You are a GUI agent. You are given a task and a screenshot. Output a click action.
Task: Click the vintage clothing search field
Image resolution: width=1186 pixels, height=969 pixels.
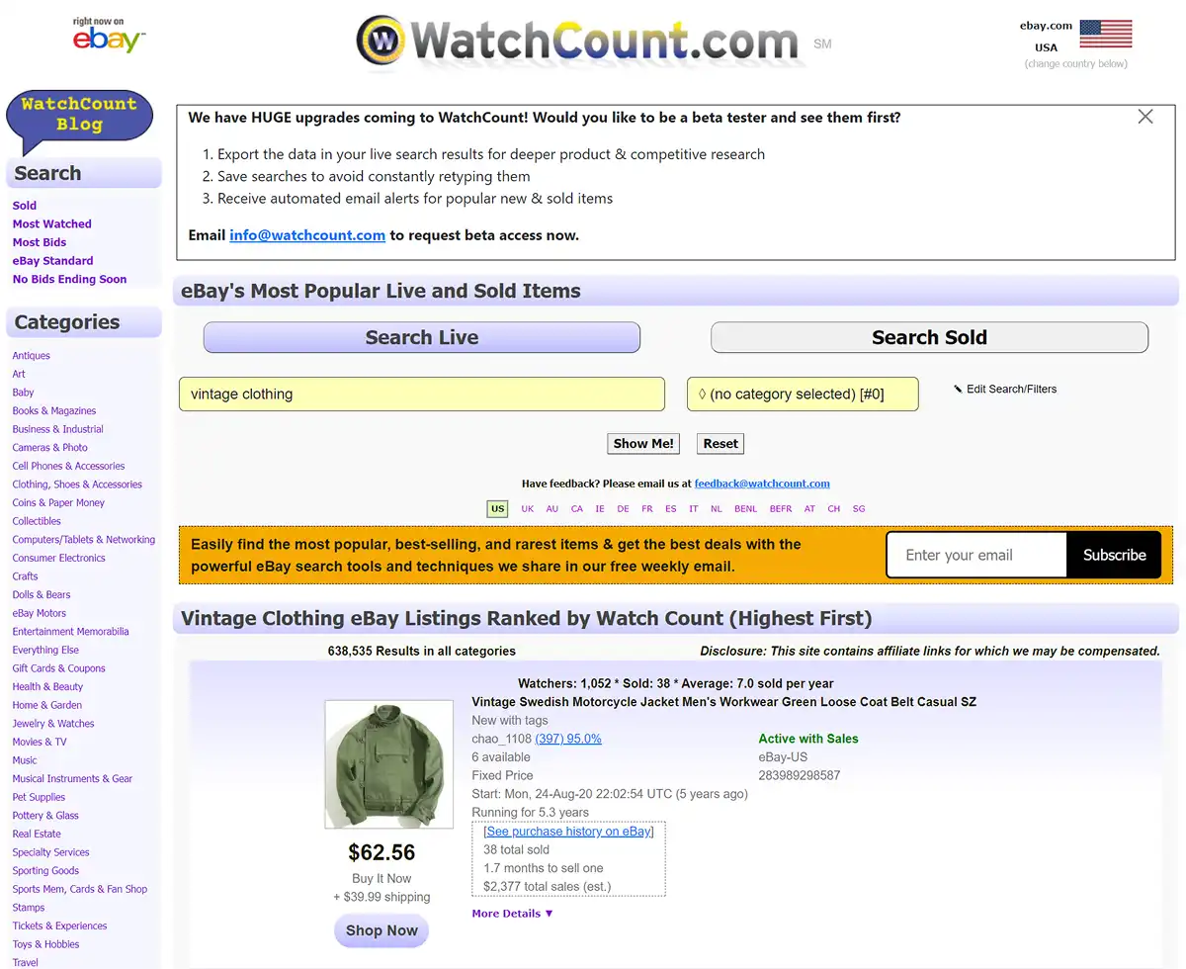422,394
